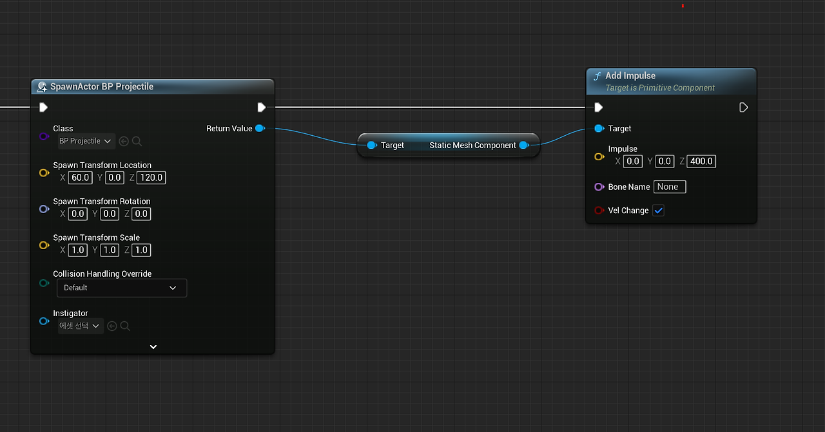Click the magnifier browse icon beside BP Projectile
The width and height of the screenshot is (825, 432).
coord(137,141)
